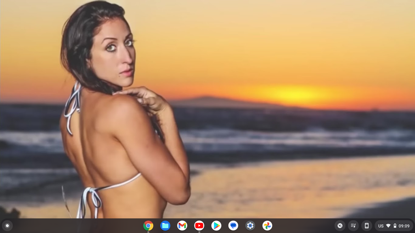Open Google Photos from the shelf
This screenshot has width=415, height=233.
267,226
